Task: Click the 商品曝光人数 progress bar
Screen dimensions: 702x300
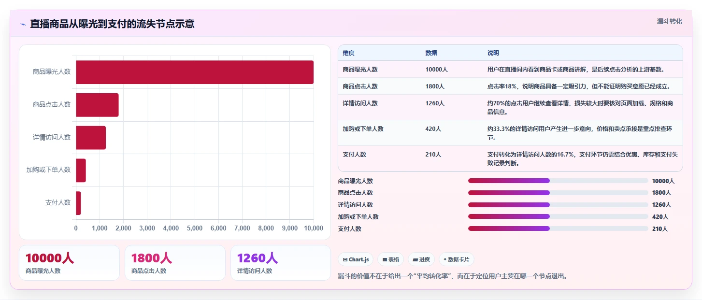Action: (x=558, y=181)
